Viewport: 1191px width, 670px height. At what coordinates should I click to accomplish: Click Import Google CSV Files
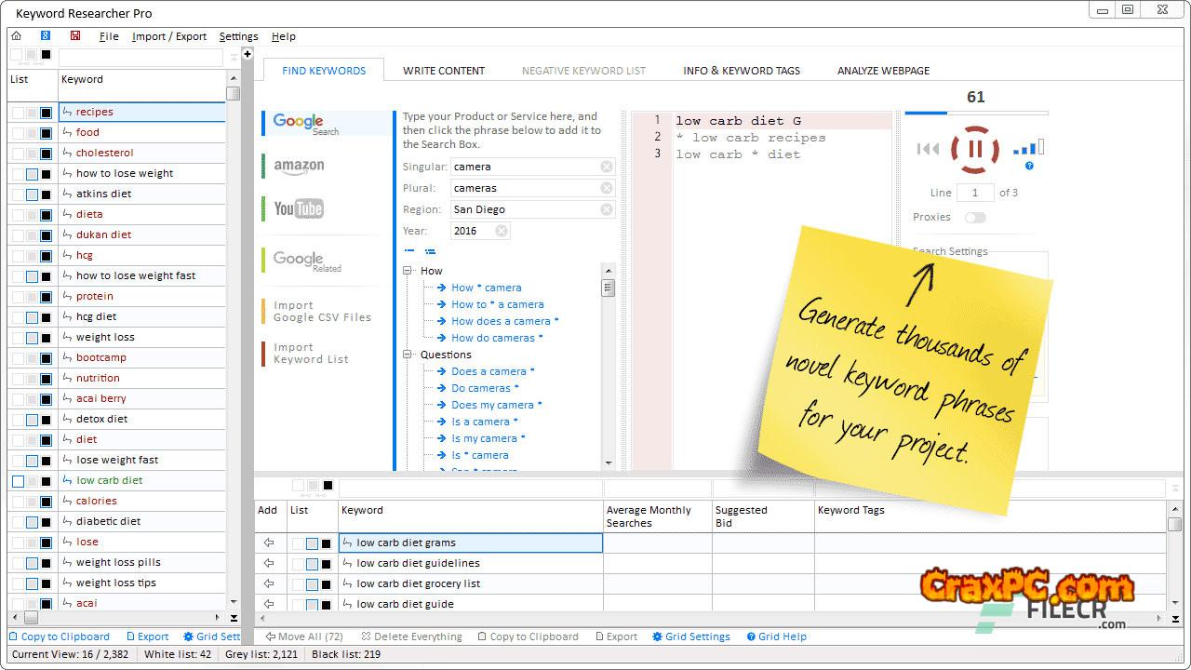tap(322, 311)
